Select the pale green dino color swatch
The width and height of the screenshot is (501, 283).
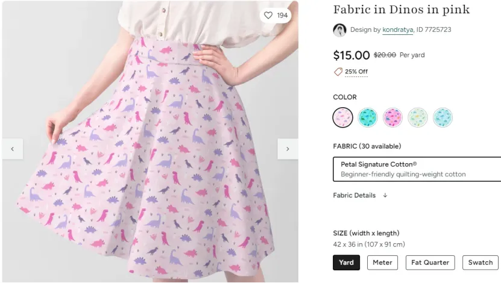(418, 117)
